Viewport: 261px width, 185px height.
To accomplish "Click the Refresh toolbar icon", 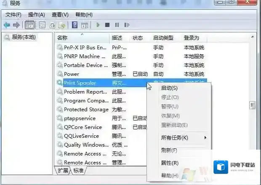I will pyautogui.click(x=52, y=25).
